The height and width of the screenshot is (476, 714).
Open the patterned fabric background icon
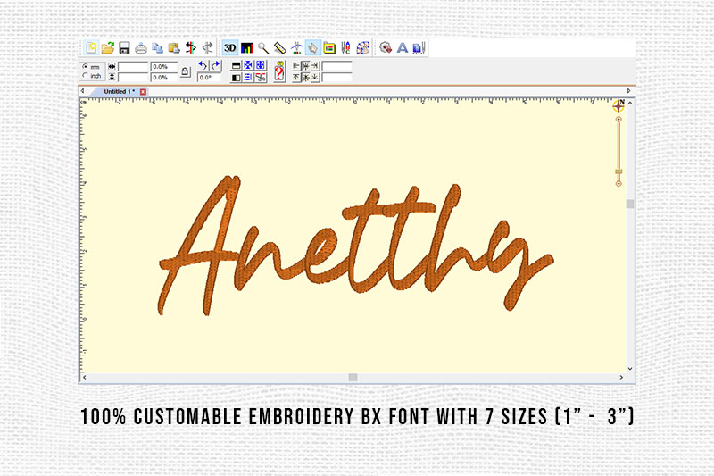point(363,48)
